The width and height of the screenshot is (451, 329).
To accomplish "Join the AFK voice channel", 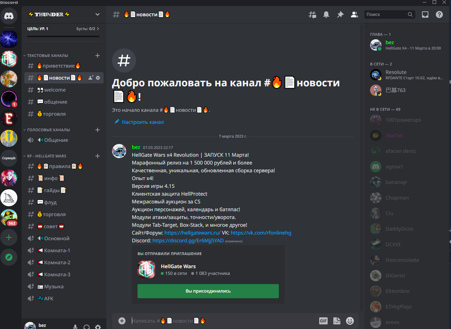I will (x=64, y=299).
